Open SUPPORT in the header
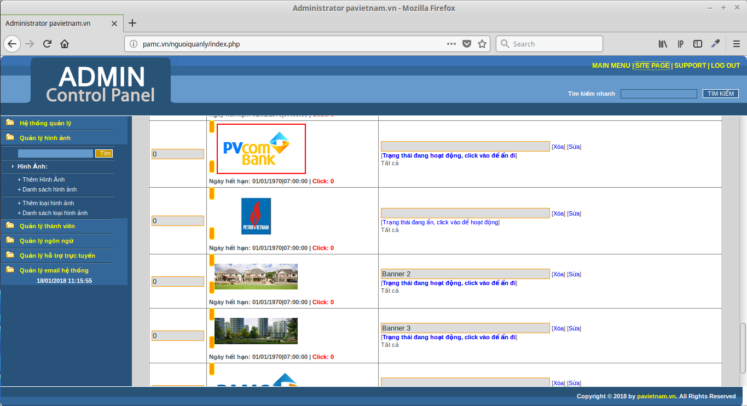This screenshot has width=747, height=406. tap(690, 66)
